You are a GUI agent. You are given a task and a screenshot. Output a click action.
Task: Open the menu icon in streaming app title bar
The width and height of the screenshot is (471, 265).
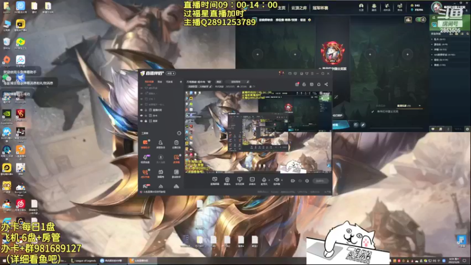pos(312,74)
